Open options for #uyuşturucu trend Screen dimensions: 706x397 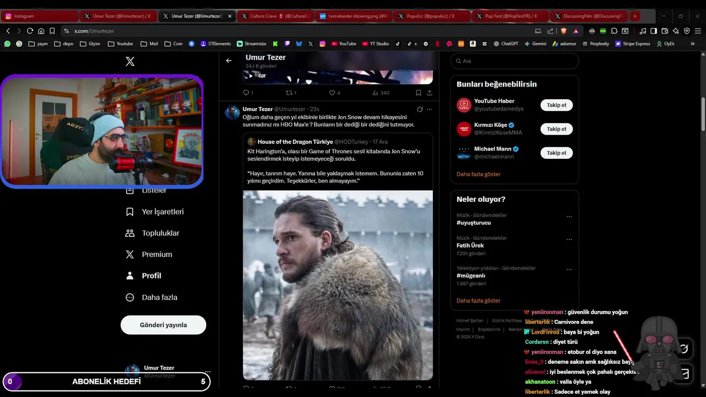point(569,217)
